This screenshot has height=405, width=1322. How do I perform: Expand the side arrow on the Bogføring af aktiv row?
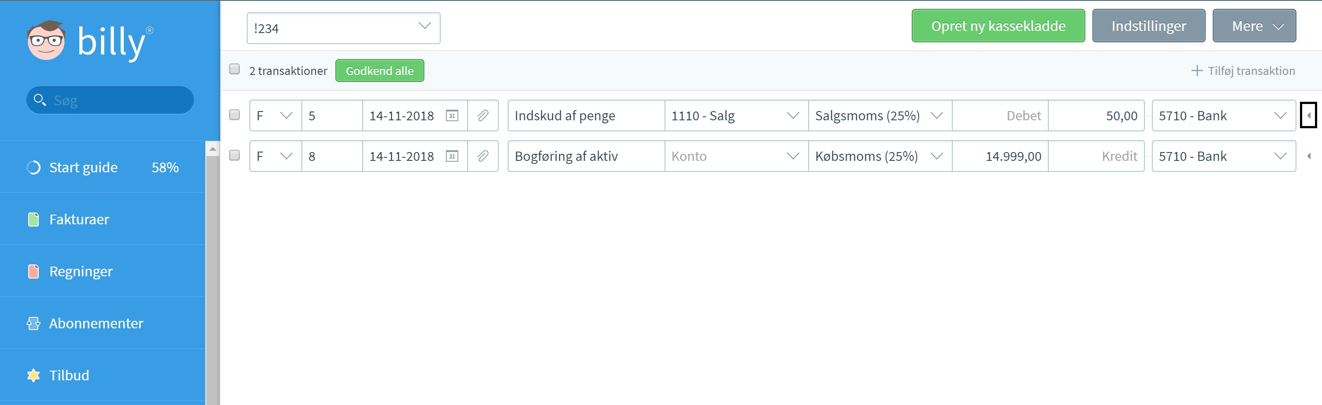[1309, 156]
